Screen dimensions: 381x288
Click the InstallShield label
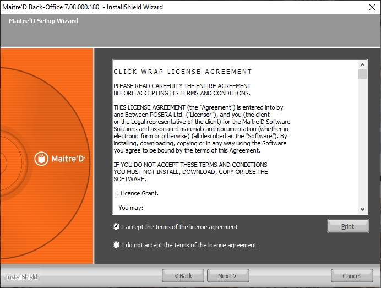[x=21, y=277]
